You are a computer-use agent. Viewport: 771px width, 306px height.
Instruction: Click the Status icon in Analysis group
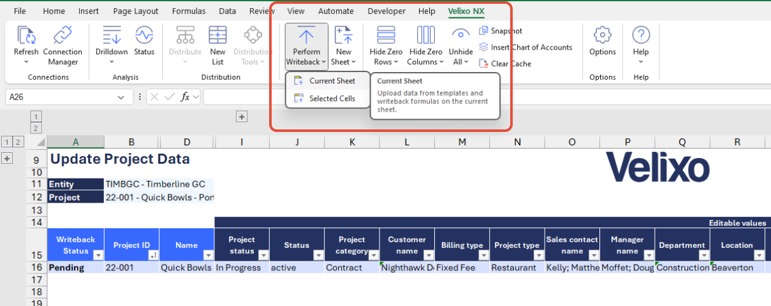point(144,35)
